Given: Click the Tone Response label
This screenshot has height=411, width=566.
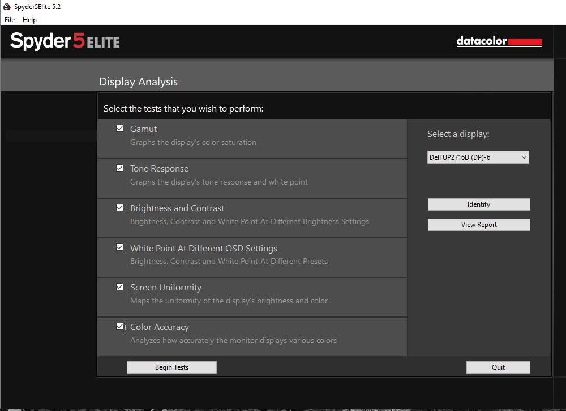Looking at the screenshot, I should (x=159, y=169).
